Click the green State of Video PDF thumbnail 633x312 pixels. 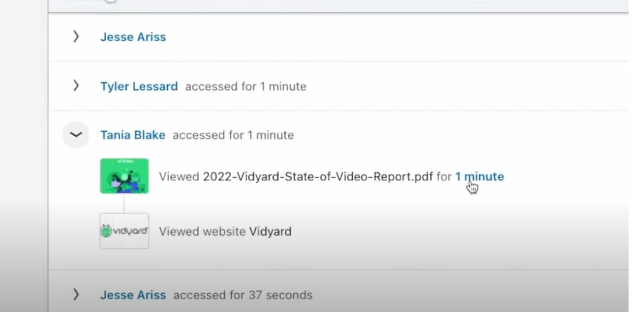[124, 176]
